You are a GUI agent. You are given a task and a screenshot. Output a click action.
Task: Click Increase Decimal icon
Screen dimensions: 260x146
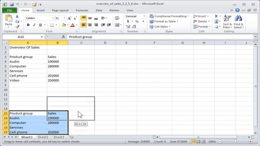click(x=128, y=26)
